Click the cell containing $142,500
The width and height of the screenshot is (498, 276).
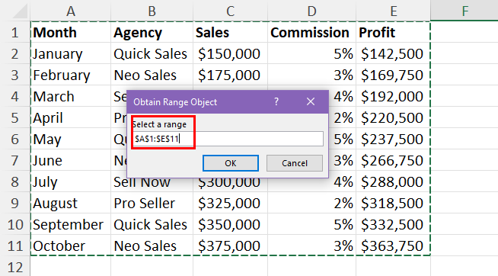point(393,53)
